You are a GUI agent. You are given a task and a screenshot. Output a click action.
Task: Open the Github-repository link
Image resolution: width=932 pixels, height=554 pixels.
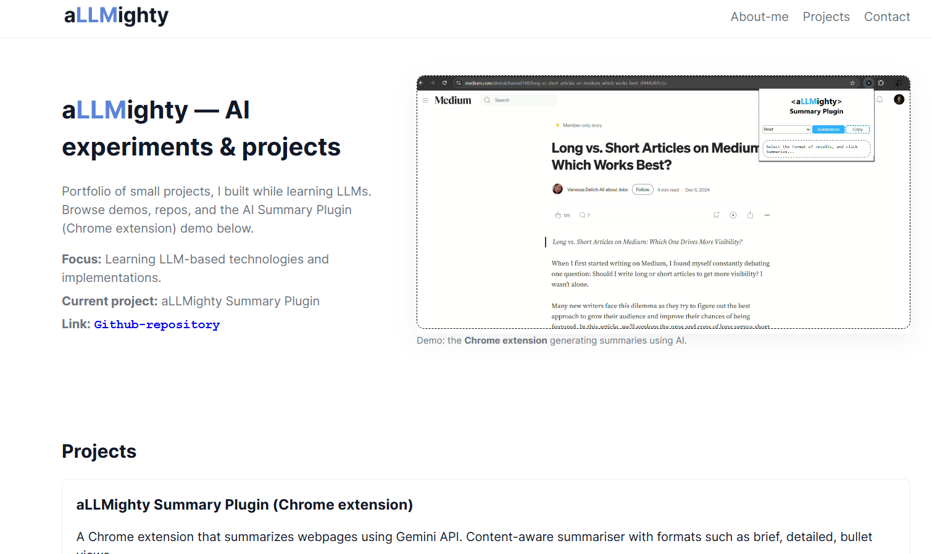point(157,325)
